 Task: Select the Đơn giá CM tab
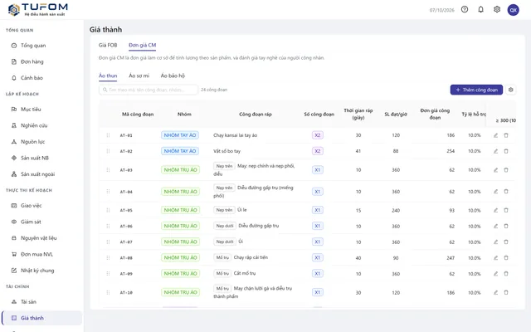pyautogui.click(x=142, y=45)
